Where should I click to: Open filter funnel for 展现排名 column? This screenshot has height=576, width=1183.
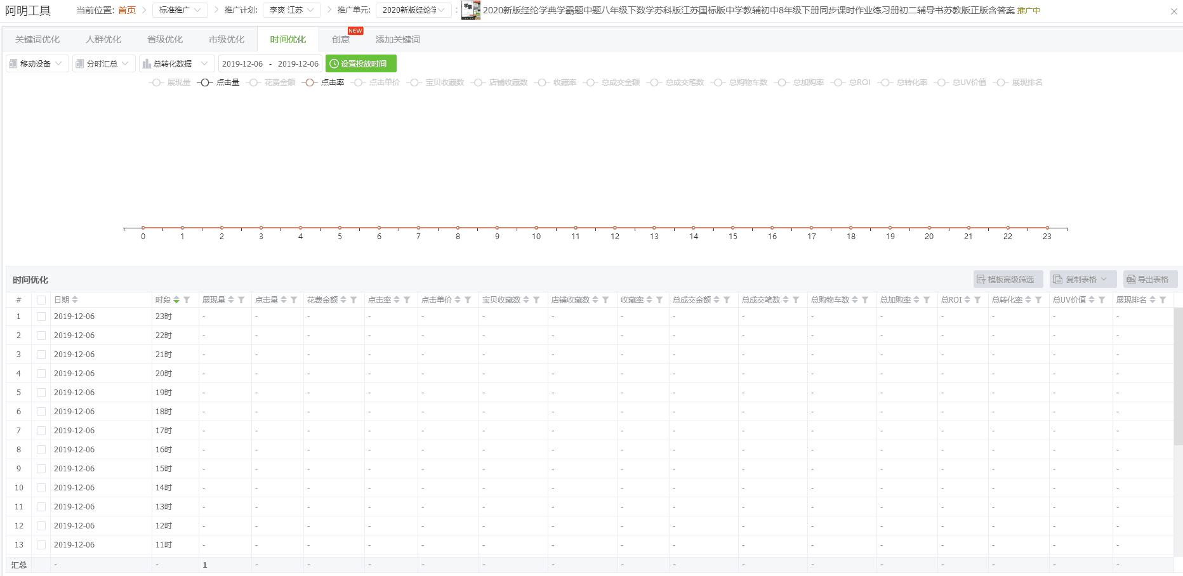pos(1163,300)
